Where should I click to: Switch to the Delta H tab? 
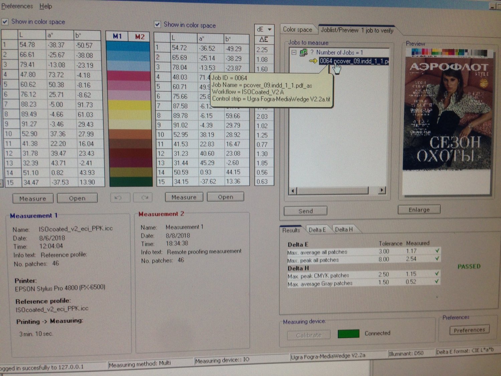(344, 229)
